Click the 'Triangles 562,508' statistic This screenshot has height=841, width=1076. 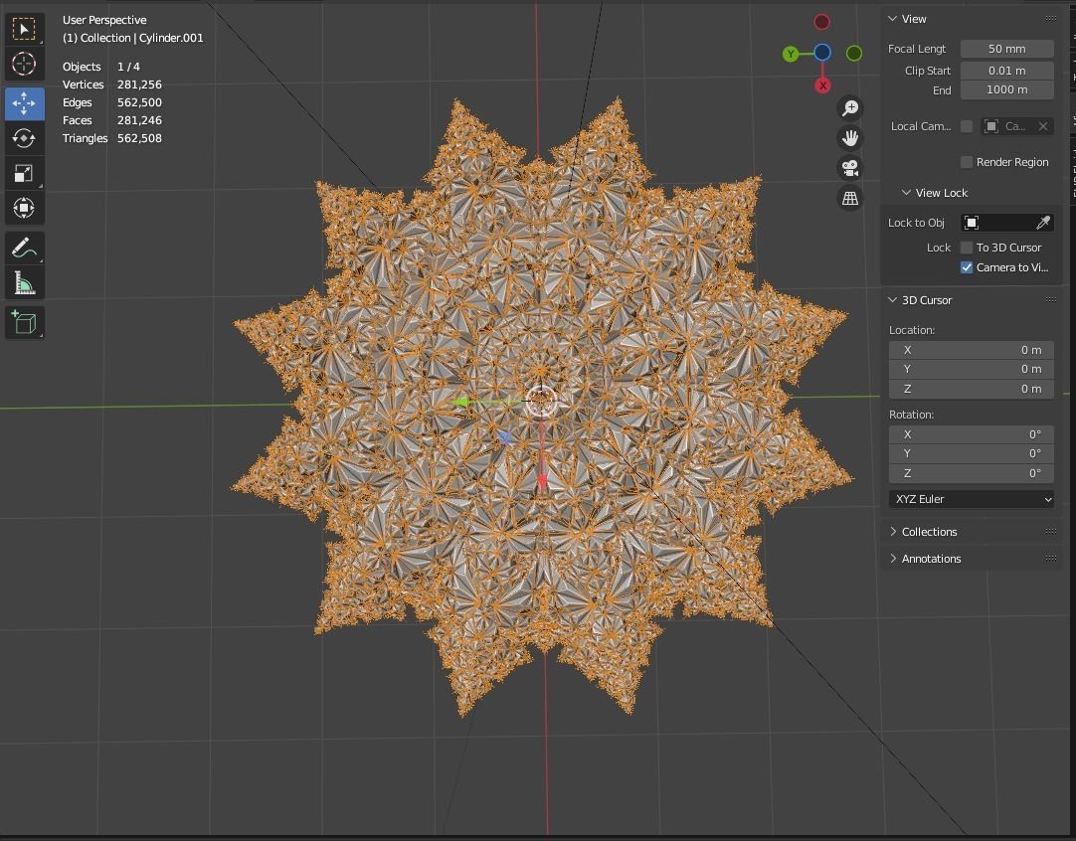coord(111,138)
